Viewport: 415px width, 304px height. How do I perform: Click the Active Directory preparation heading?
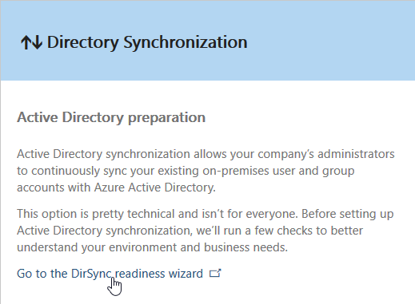tap(111, 117)
